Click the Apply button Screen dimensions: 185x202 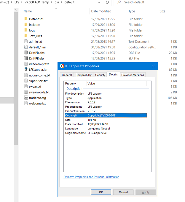(x=146, y=192)
